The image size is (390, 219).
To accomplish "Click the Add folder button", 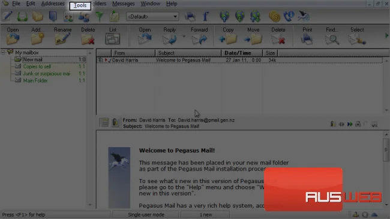I will 37,36.
